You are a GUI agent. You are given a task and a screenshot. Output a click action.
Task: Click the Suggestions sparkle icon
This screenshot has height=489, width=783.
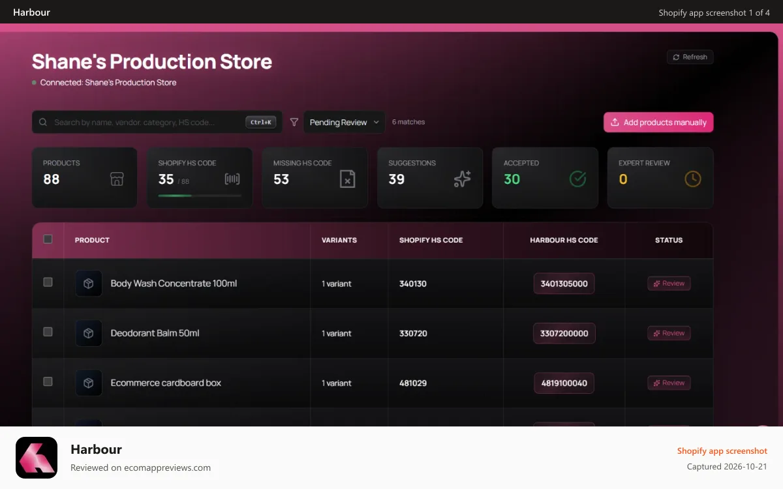[x=463, y=179]
